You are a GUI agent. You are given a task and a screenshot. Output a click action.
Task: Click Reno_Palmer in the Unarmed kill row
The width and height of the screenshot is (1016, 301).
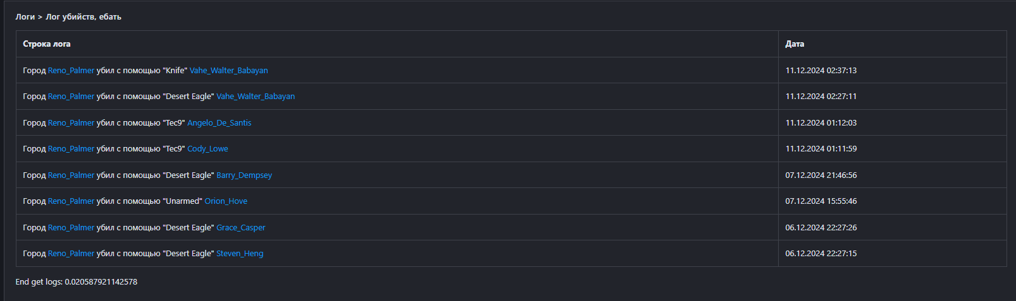click(x=71, y=201)
